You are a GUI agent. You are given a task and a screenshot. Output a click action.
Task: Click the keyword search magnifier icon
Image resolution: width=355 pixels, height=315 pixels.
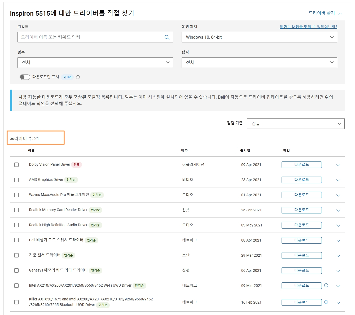point(167,37)
